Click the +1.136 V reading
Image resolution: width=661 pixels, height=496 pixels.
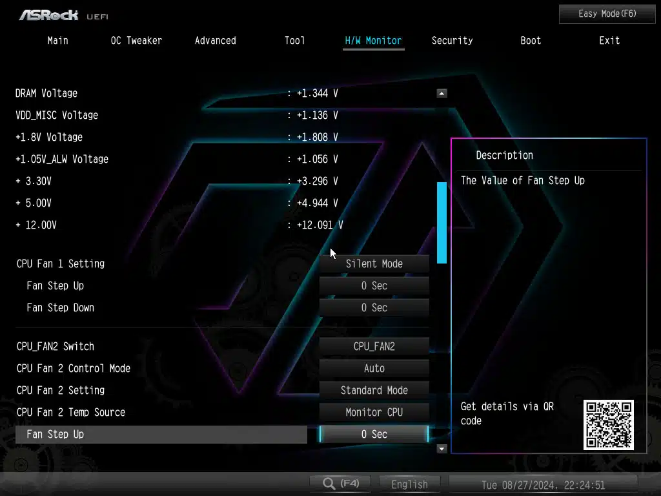click(317, 115)
